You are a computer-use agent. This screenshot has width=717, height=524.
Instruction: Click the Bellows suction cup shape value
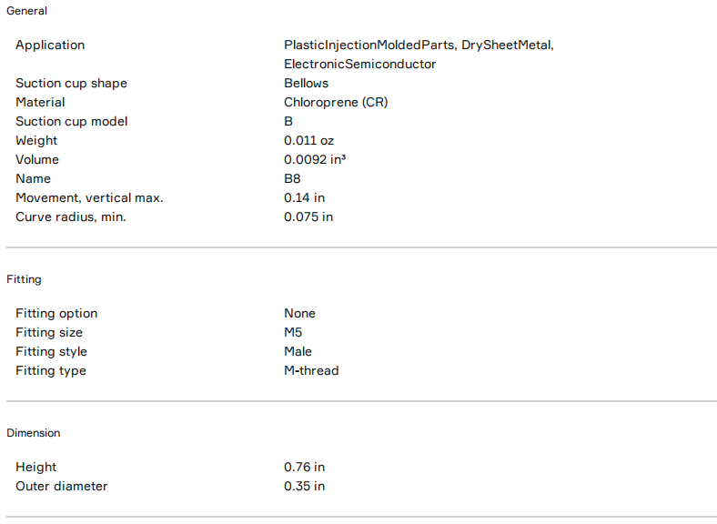[x=306, y=83]
